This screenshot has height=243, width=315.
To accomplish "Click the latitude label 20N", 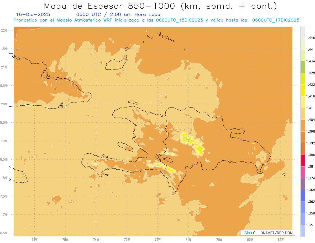I will click(4, 104).
